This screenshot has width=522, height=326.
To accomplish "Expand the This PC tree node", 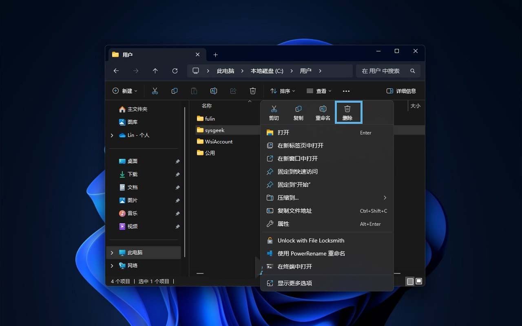I will coord(112,253).
